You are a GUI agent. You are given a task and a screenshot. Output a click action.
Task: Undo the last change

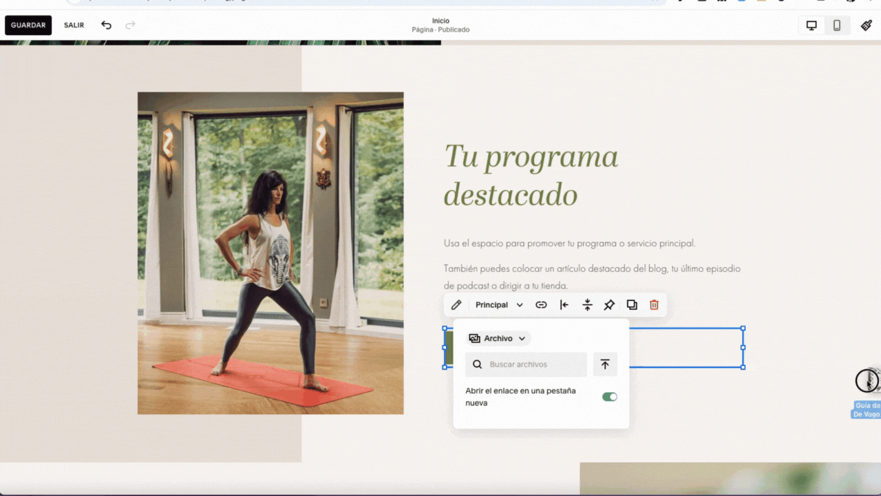pyautogui.click(x=106, y=25)
